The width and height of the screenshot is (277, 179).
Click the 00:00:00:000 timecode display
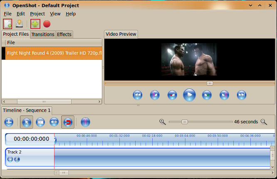pos(32,139)
